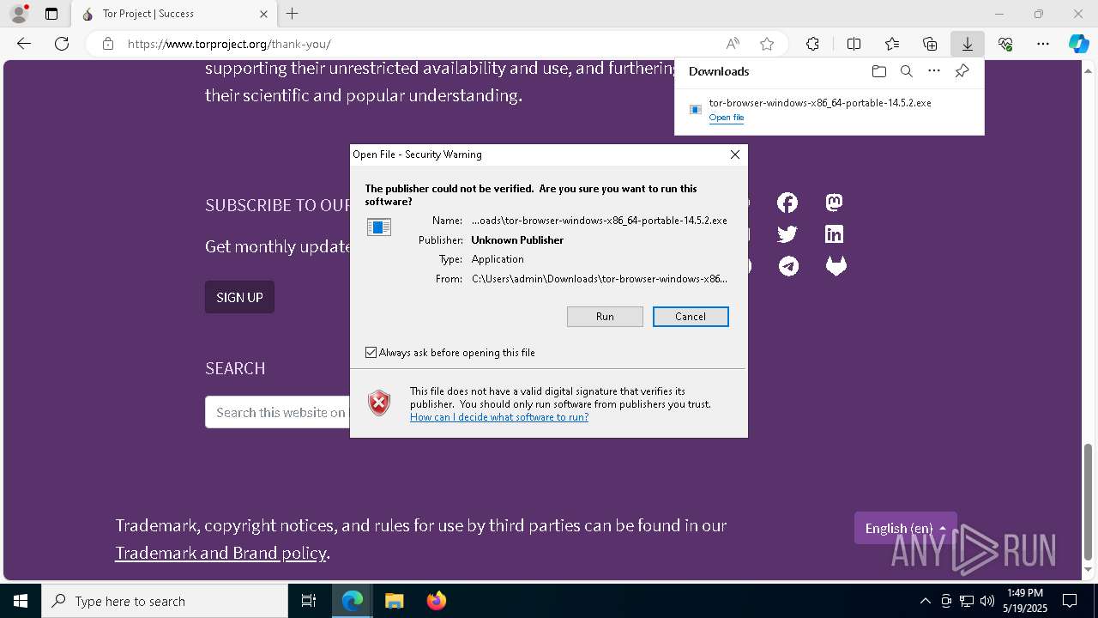Toggle split screen view

point(854,44)
